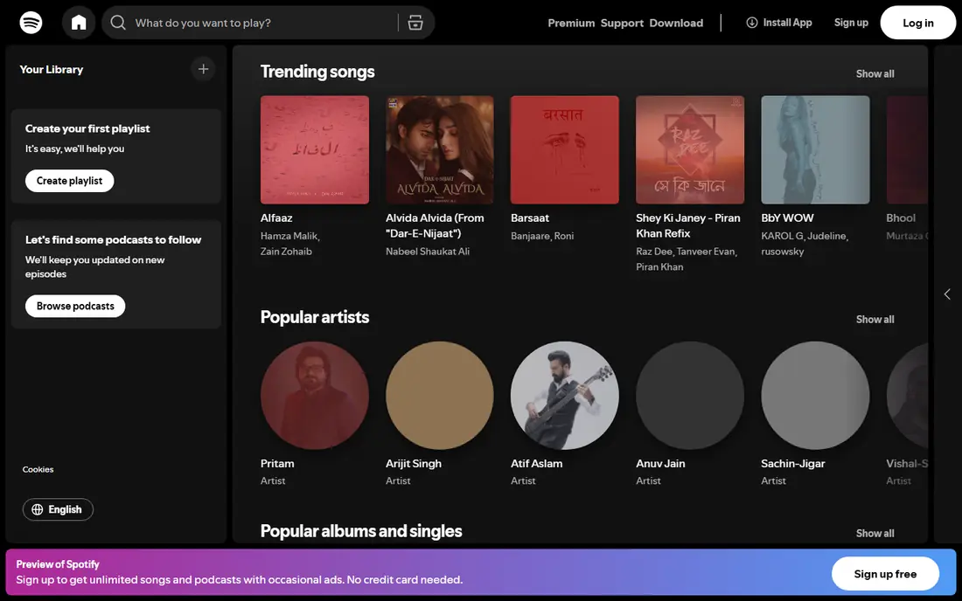Click the Trending songs heading
962x601 pixels.
point(317,72)
